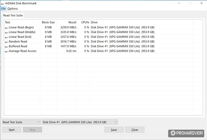Click the 3357.6 MB/s result value
Image resolution: width=207 pixels, height=140 pixels.
68,37
